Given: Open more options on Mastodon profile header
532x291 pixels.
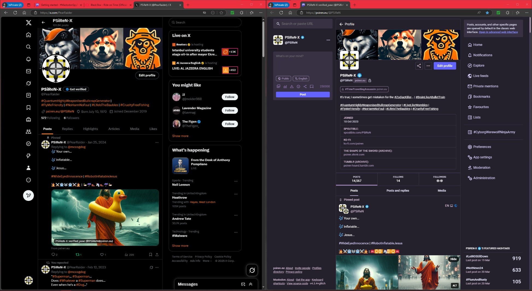Looking at the screenshot, I should tap(428, 66).
